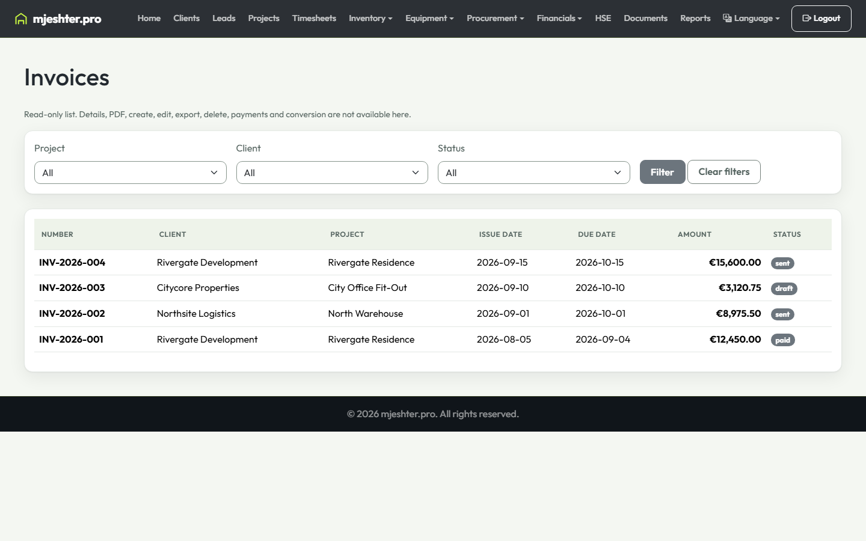The width and height of the screenshot is (866, 541).
Task: Click Rivergate Development in the INV-2026-004 row
Action: pos(207,263)
